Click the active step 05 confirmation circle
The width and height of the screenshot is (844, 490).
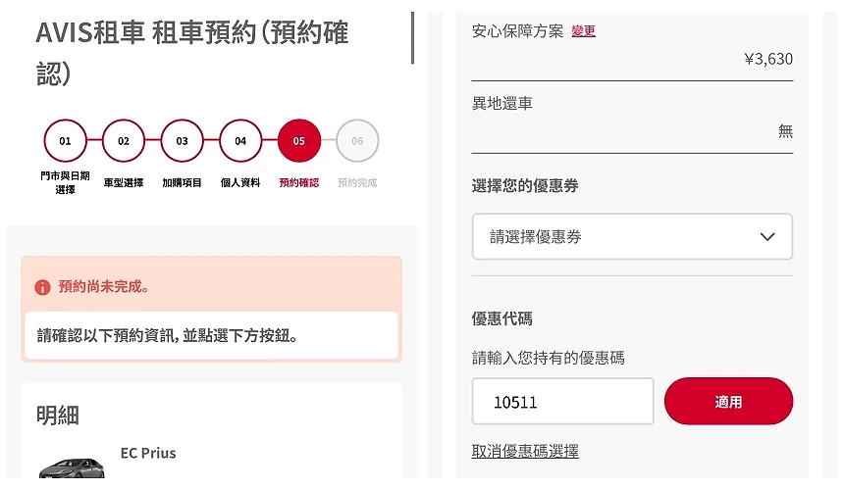[299, 141]
